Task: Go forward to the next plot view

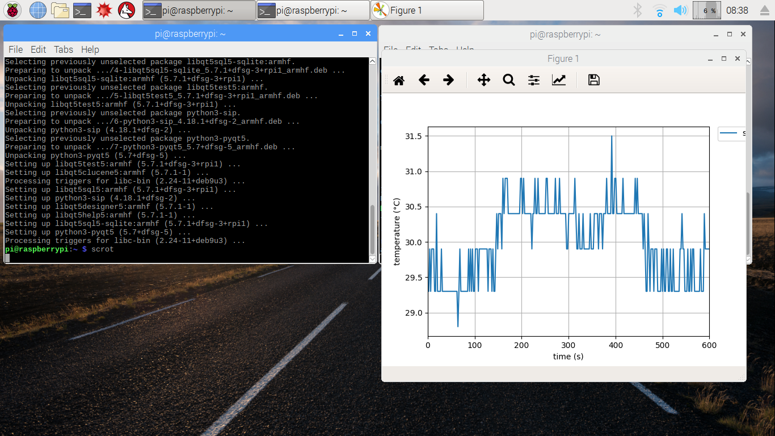Action: [448, 80]
